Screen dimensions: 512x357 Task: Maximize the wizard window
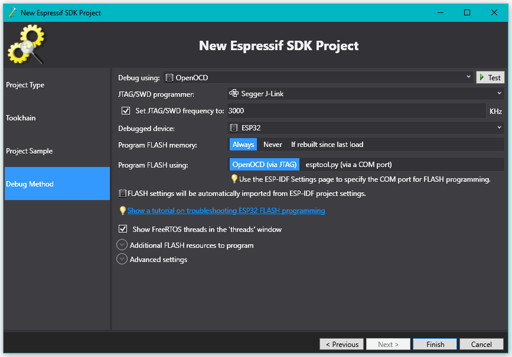pos(467,12)
